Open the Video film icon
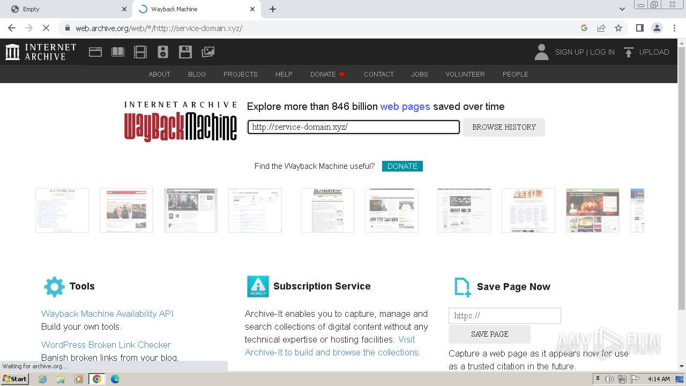 140,52
